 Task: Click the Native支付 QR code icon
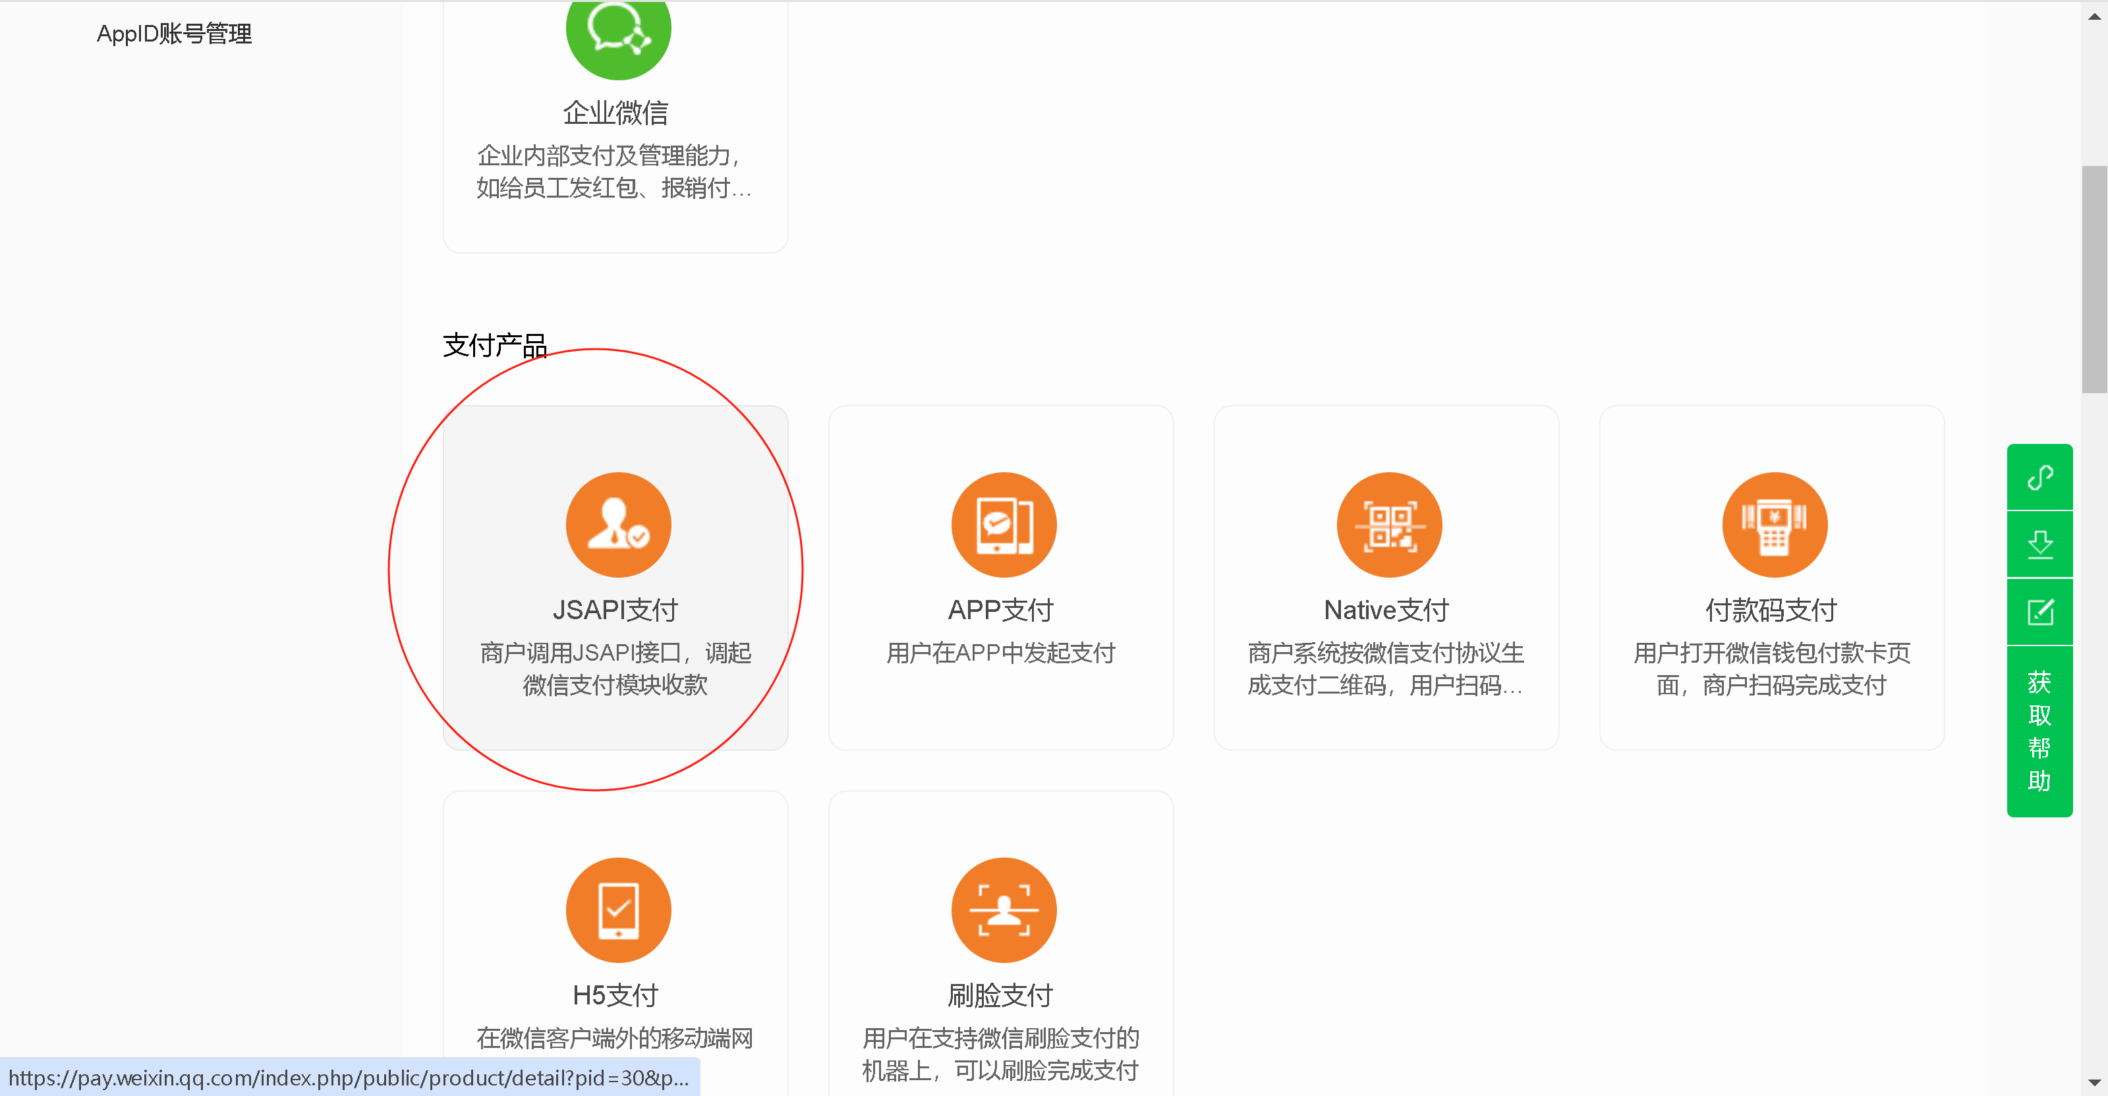pyautogui.click(x=1388, y=524)
